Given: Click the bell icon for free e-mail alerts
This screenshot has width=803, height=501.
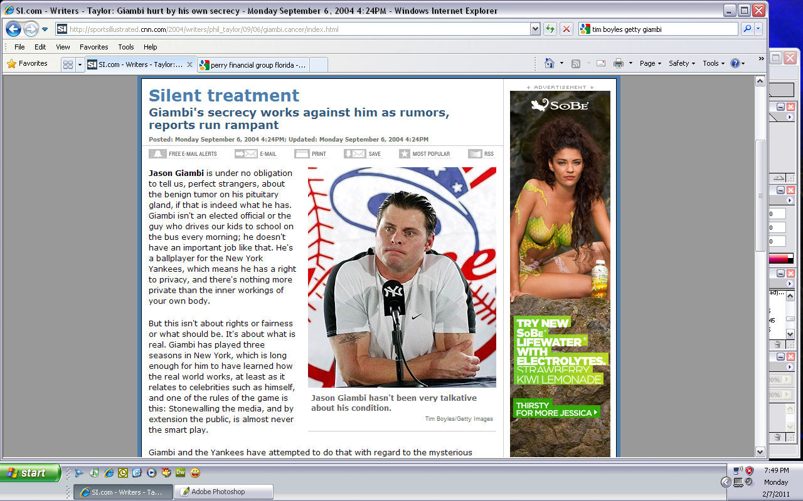Looking at the screenshot, I should [157, 153].
